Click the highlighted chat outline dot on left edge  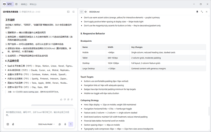3,52
